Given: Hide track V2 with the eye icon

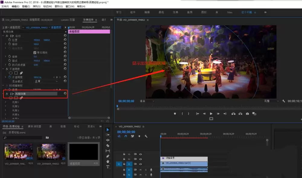Looking at the screenshot, I should [141, 159].
